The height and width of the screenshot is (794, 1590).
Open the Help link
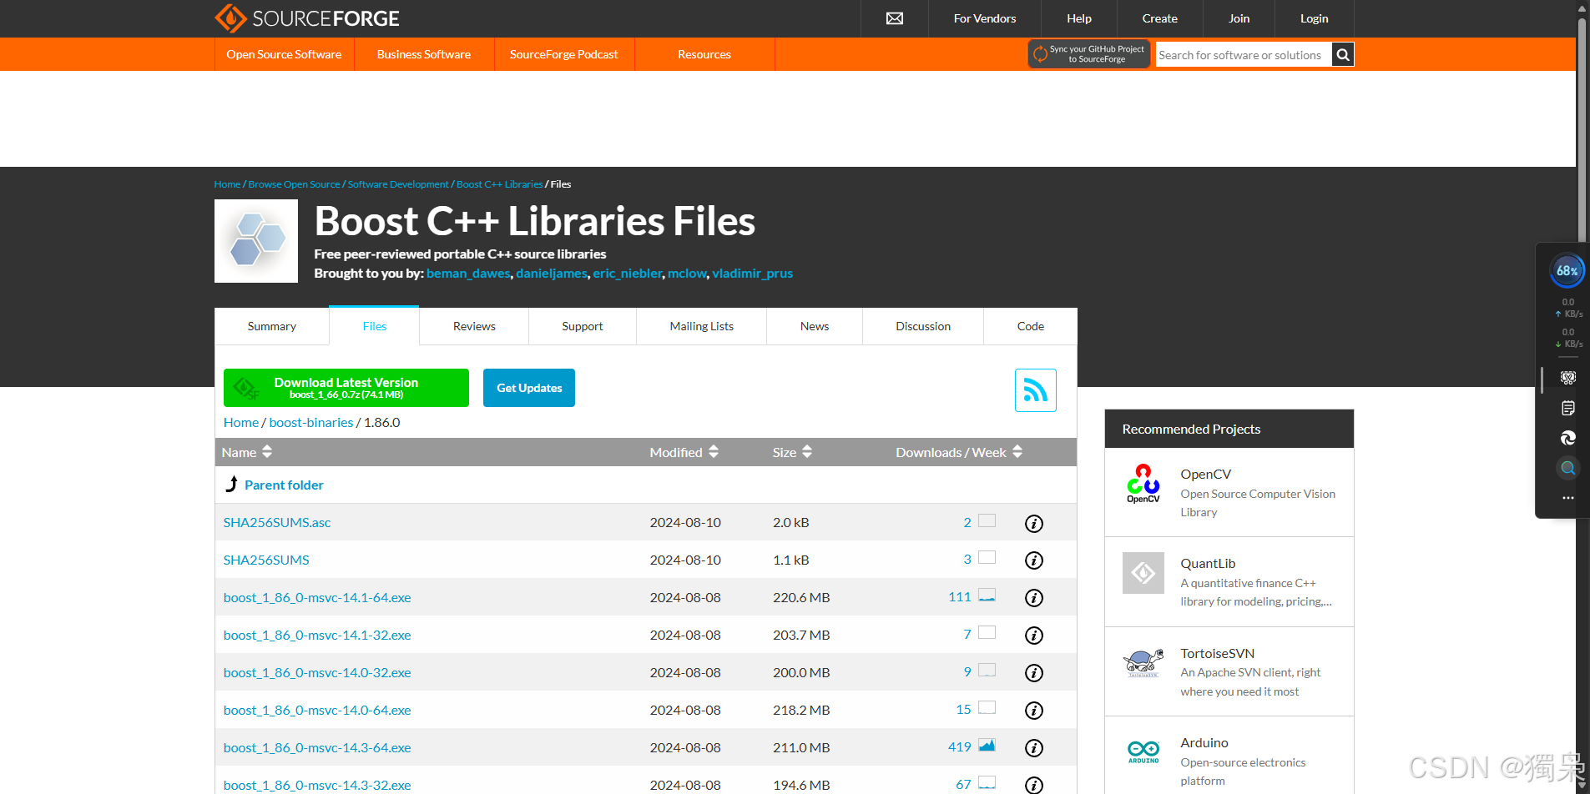(x=1079, y=18)
